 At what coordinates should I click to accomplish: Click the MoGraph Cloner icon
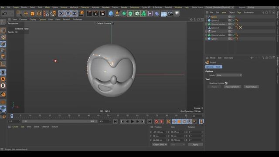click(x=137, y=14)
